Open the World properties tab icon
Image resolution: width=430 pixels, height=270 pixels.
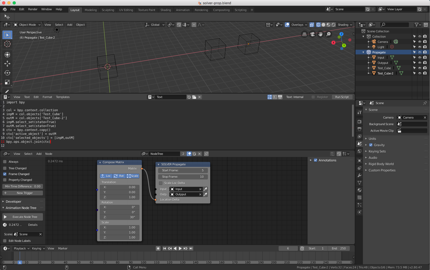point(359,151)
